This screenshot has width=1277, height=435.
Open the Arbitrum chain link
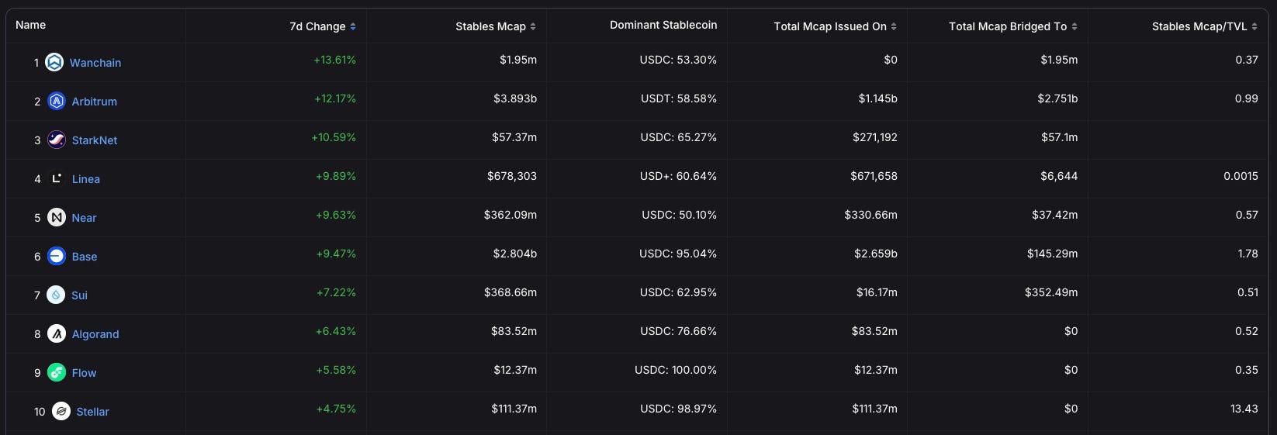click(95, 102)
